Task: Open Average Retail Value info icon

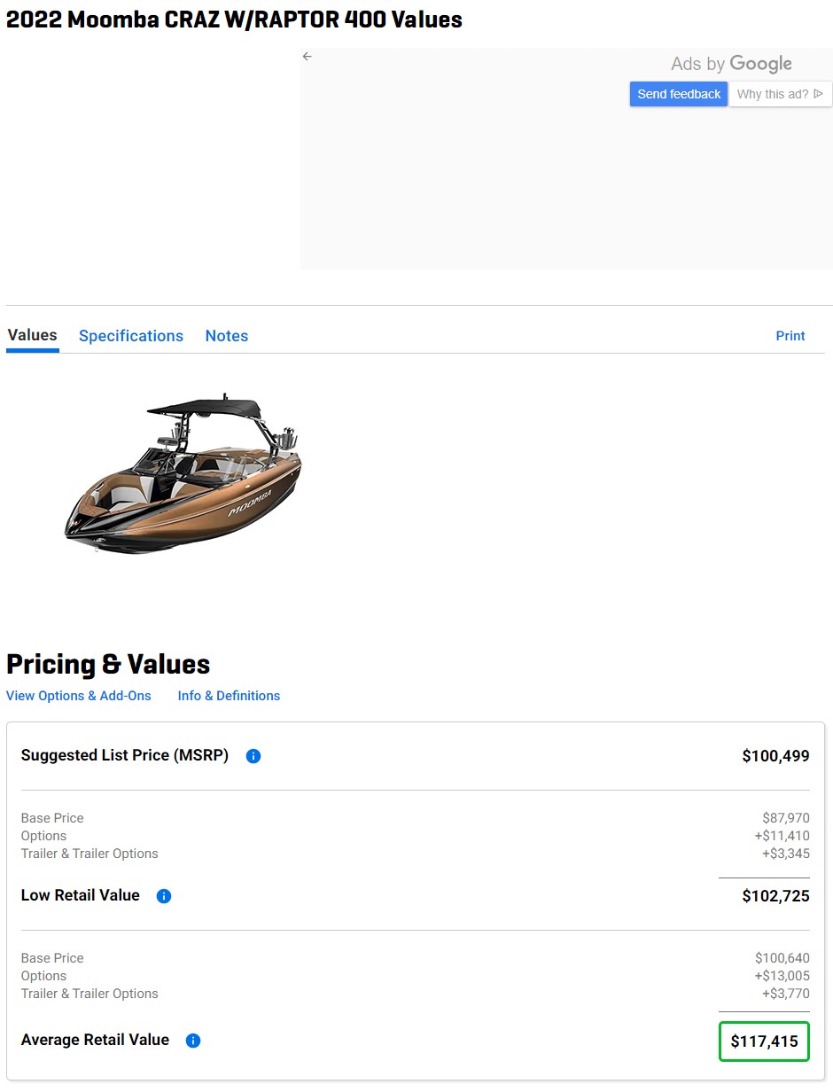Action: (x=193, y=1041)
